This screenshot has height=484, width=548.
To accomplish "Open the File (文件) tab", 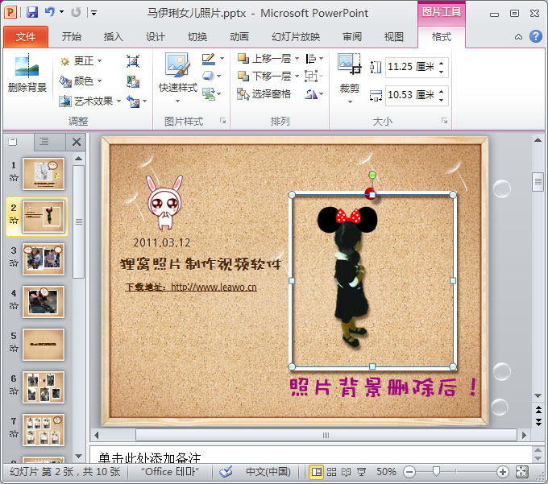I will pos(26,37).
